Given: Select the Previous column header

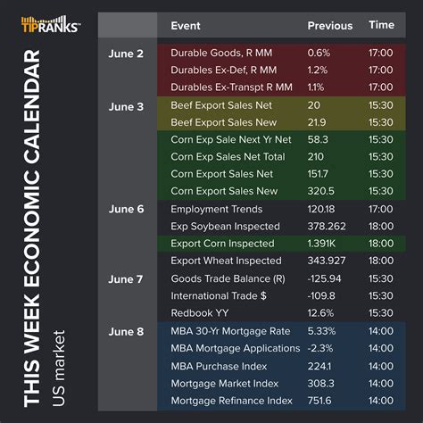Looking at the screenshot, I should (x=330, y=26).
